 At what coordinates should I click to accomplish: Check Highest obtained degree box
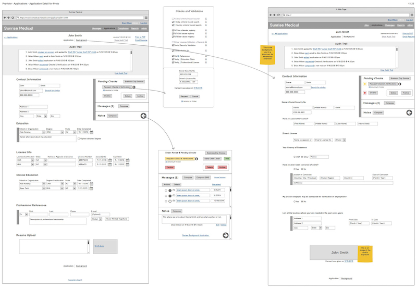click(x=79, y=139)
